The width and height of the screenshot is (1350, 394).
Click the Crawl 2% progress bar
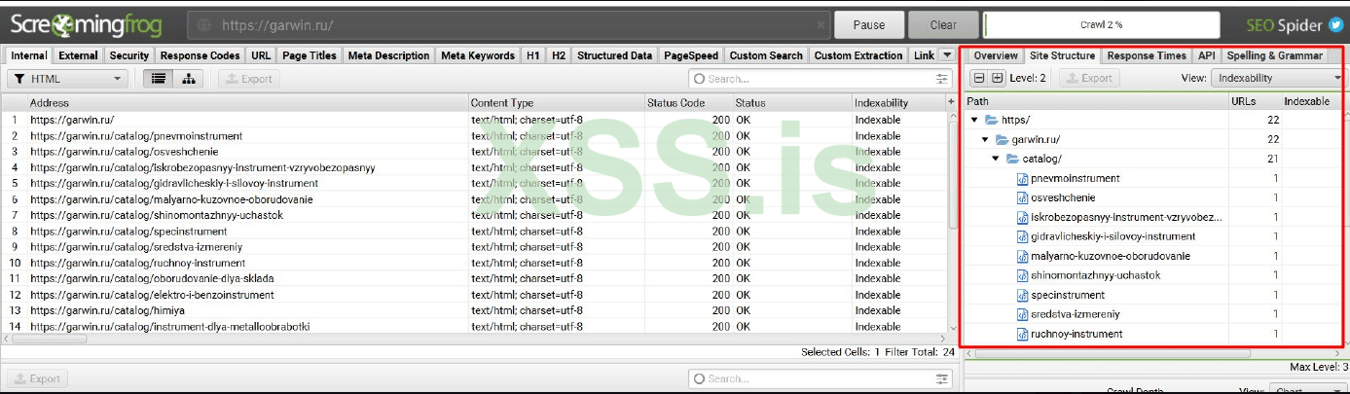point(1101,25)
